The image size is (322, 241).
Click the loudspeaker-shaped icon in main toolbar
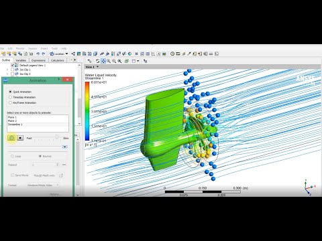point(205,54)
